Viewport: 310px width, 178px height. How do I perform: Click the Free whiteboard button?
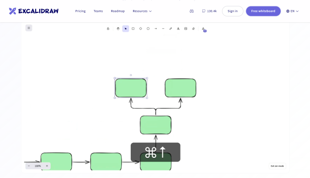coord(263,11)
